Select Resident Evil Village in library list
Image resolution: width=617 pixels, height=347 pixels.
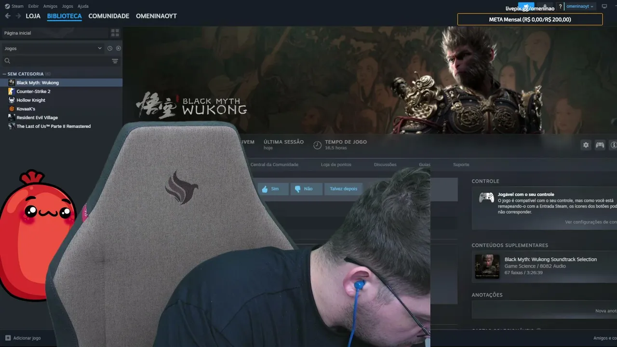point(61,118)
